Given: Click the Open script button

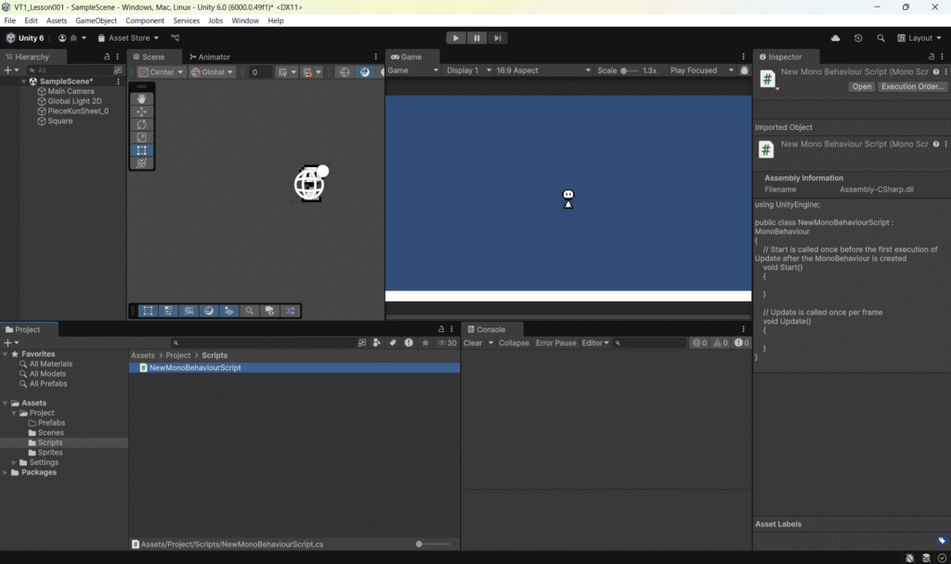Looking at the screenshot, I should click(861, 86).
